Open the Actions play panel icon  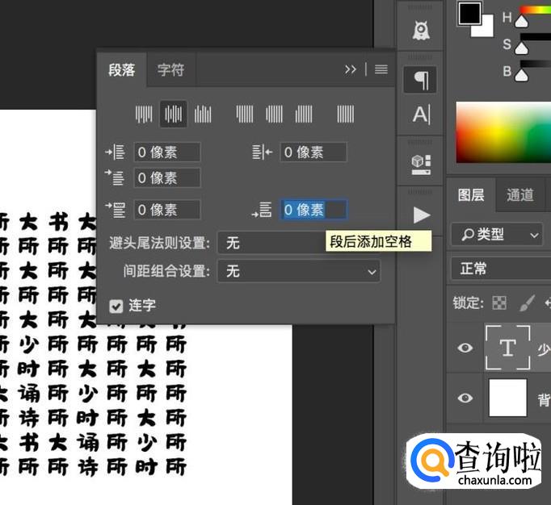point(422,215)
